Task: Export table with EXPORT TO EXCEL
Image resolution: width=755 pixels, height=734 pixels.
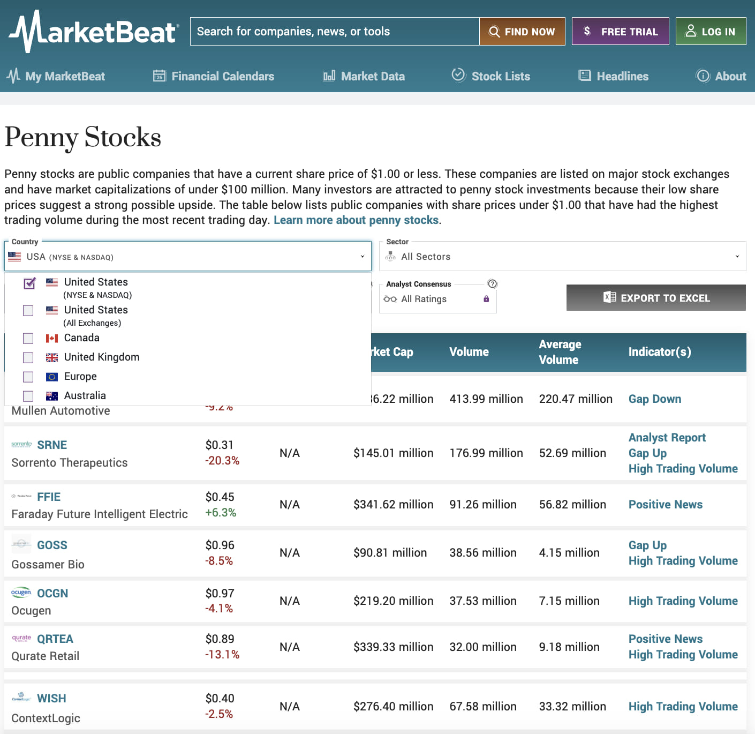Action: pyautogui.click(x=656, y=298)
